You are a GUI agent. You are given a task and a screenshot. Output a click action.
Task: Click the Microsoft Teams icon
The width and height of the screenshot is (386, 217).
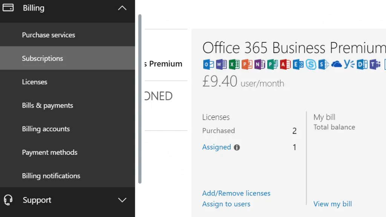375,65
